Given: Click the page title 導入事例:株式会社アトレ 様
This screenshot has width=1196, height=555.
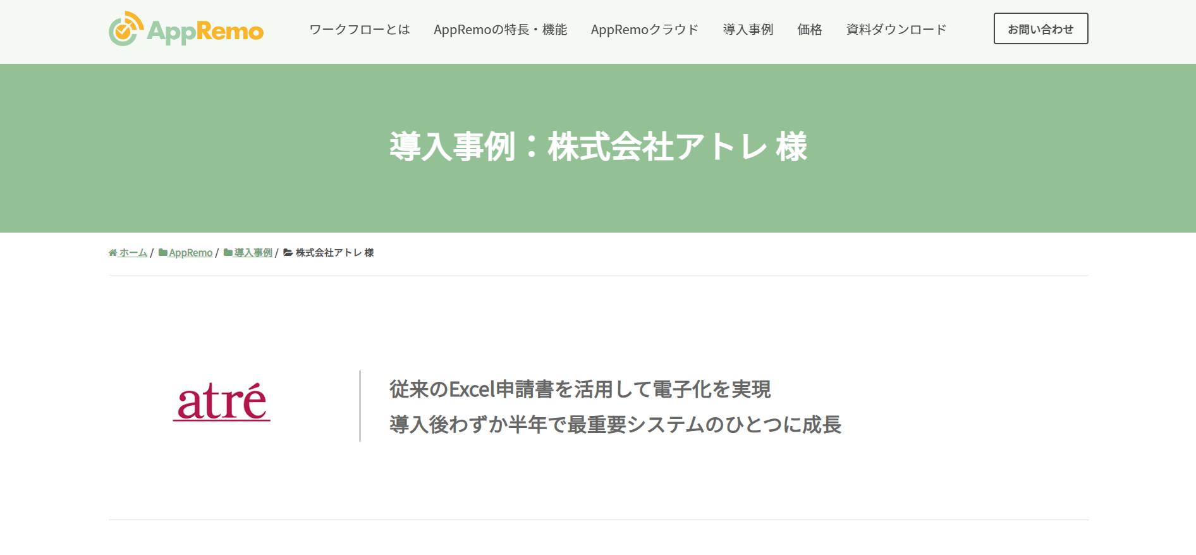Looking at the screenshot, I should coord(598,147).
